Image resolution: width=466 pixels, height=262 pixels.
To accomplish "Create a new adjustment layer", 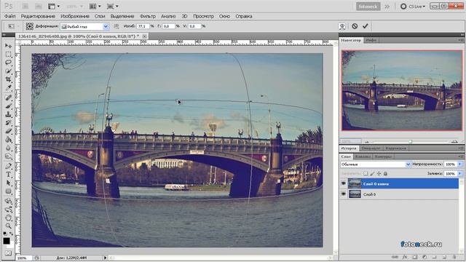I will (x=424, y=257).
